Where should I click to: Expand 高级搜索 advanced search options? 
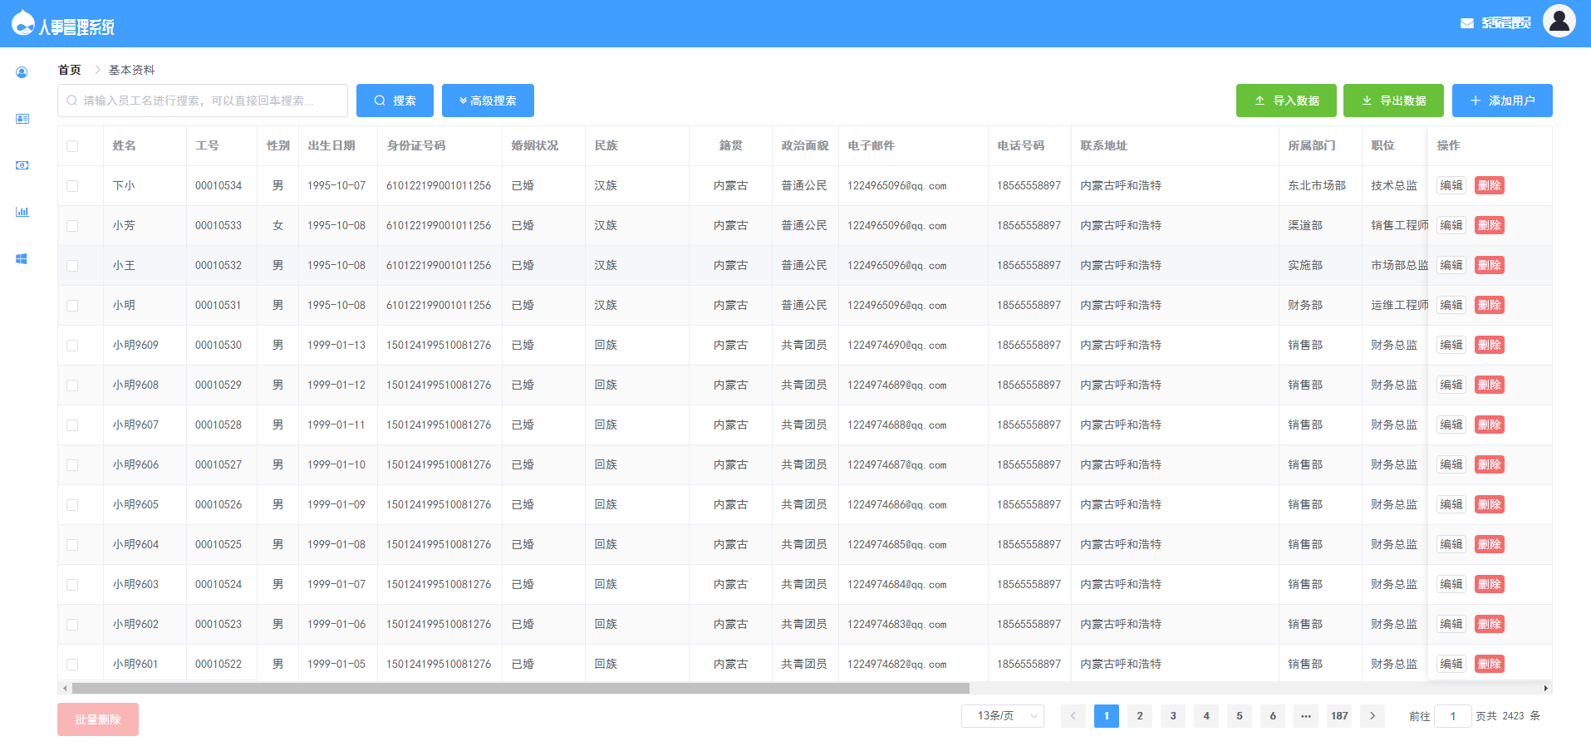click(488, 100)
